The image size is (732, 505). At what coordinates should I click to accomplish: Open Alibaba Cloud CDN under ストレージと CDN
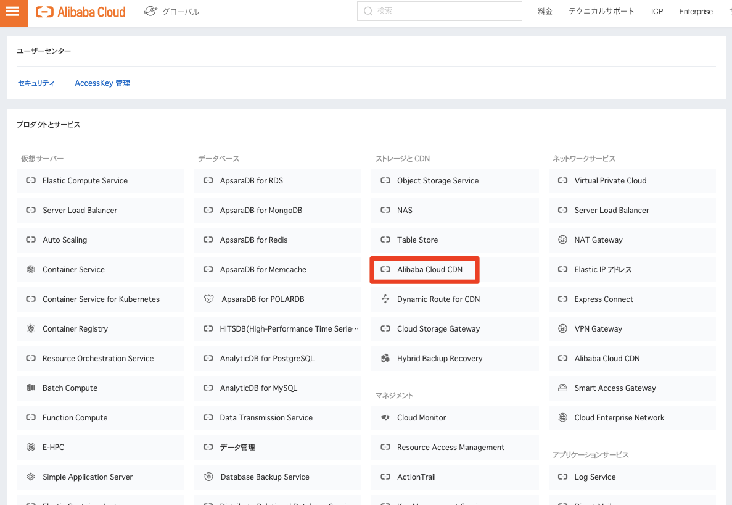pyautogui.click(x=455, y=269)
